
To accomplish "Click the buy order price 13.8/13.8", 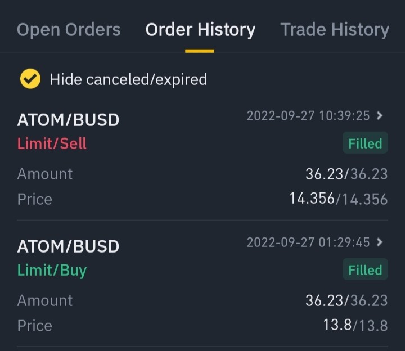I will (355, 325).
